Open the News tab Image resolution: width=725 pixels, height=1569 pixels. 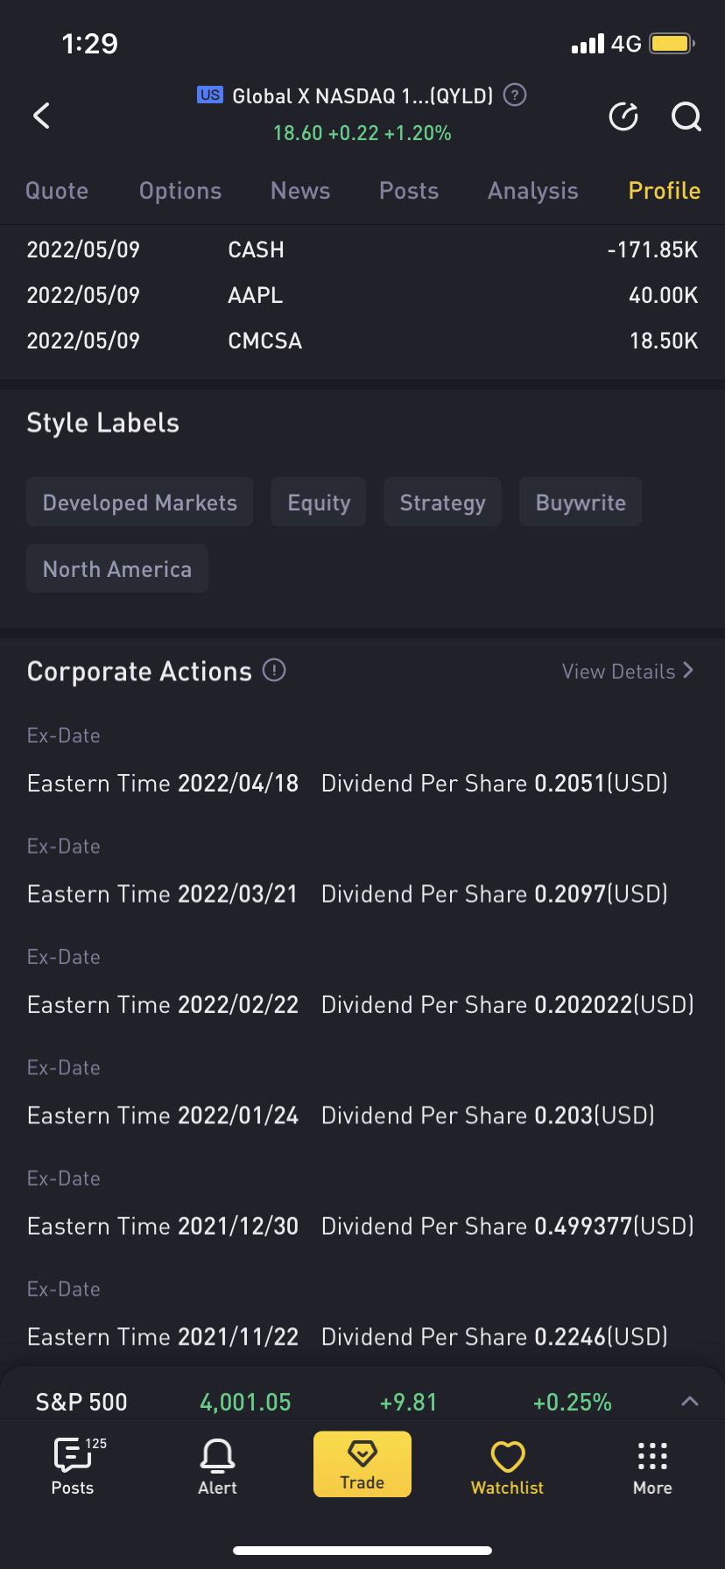point(300,191)
